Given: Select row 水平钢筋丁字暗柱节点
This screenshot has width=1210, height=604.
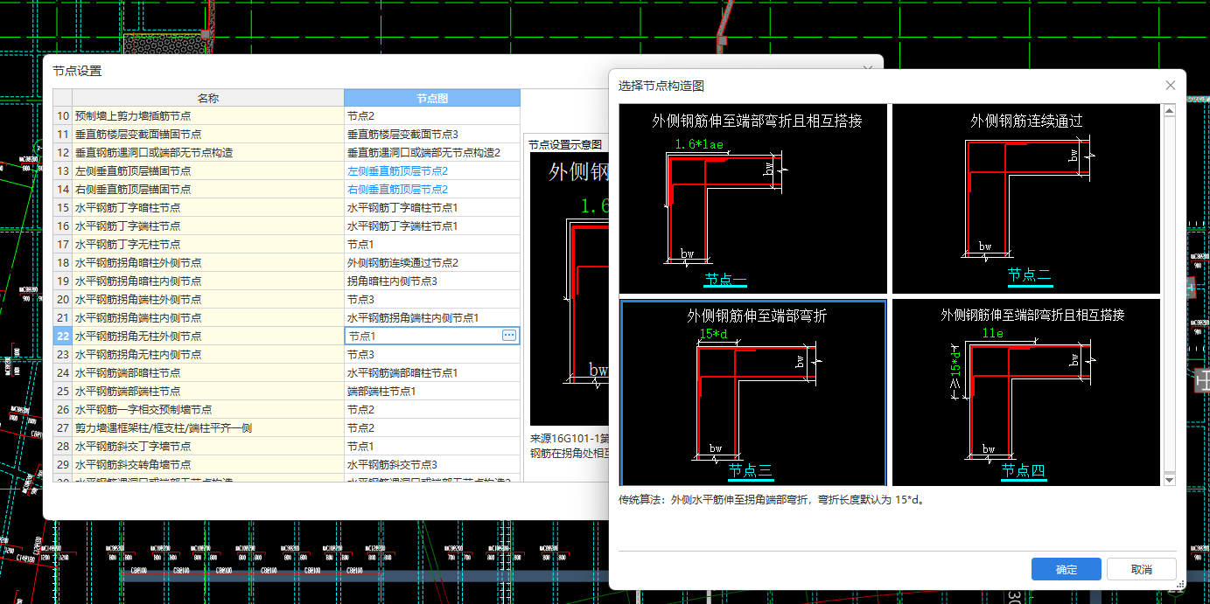Looking at the screenshot, I should tap(208, 207).
